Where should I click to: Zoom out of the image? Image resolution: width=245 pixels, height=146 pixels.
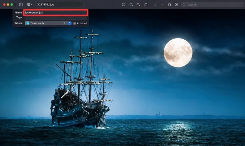[x=131, y=5]
